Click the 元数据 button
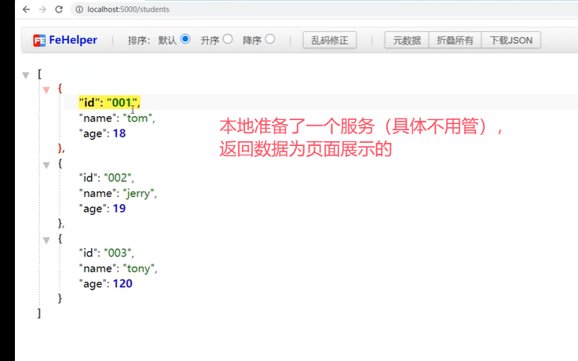The height and width of the screenshot is (361, 578). (x=407, y=40)
